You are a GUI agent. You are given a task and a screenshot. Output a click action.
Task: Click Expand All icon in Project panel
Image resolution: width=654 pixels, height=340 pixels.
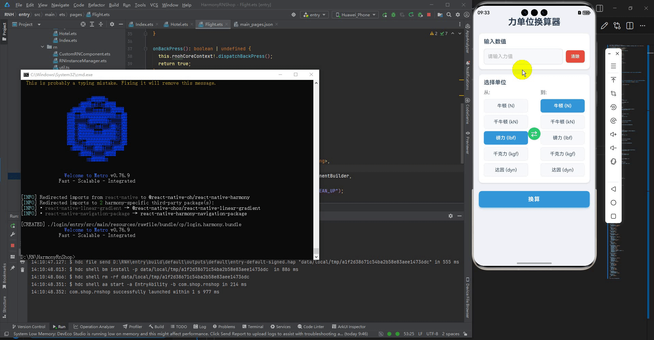(x=92, y=24)
